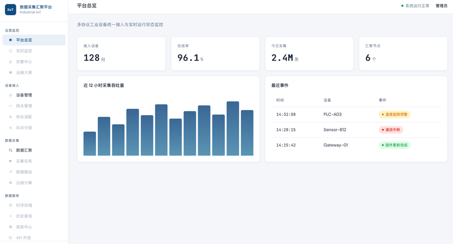453x244 pixels.
Task: Navigate to 报表中心 in sidebar
Action: pyautogui.click(x=34, y=227)
